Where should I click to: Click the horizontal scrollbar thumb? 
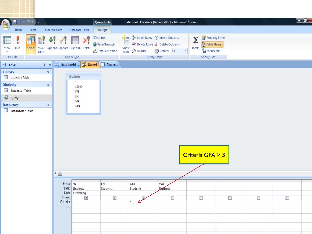60,173
